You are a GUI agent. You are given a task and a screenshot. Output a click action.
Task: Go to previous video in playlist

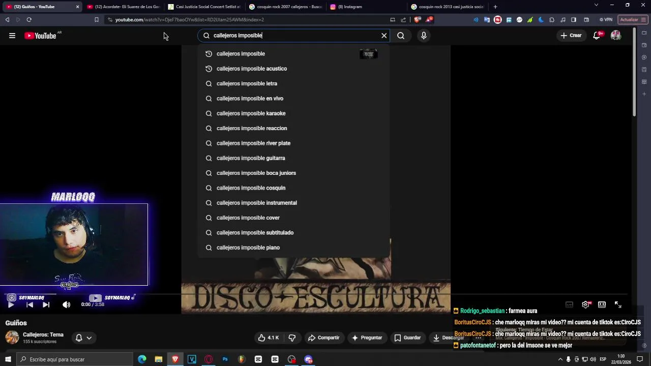point(29,304)
